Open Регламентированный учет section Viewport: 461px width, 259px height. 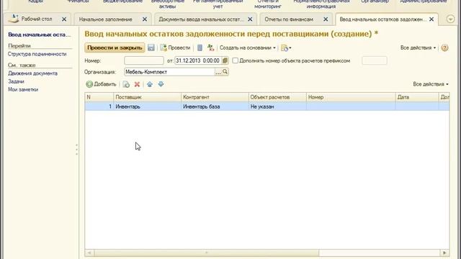[x=218, y=4]
